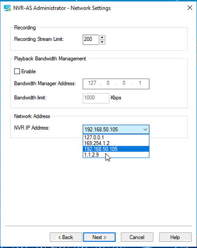
Task: Increase the Recording Stream Limit with up arrow
Action: point(102,38)
